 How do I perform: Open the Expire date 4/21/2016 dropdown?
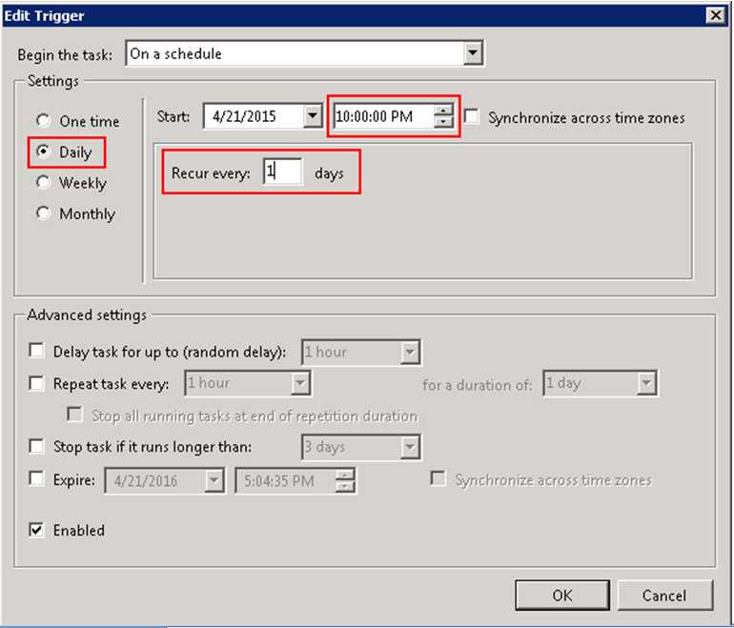point(214,480)
